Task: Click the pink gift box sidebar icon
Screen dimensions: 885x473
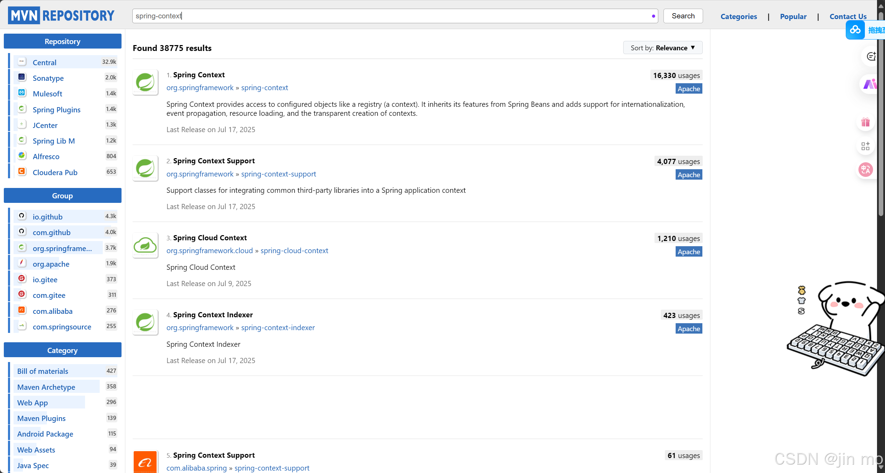Action: tap(866, 122)
